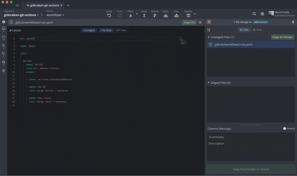Viewport: 297px width, 176px height.
Task: Toggle file sort order icon
Action: (209, 30)
